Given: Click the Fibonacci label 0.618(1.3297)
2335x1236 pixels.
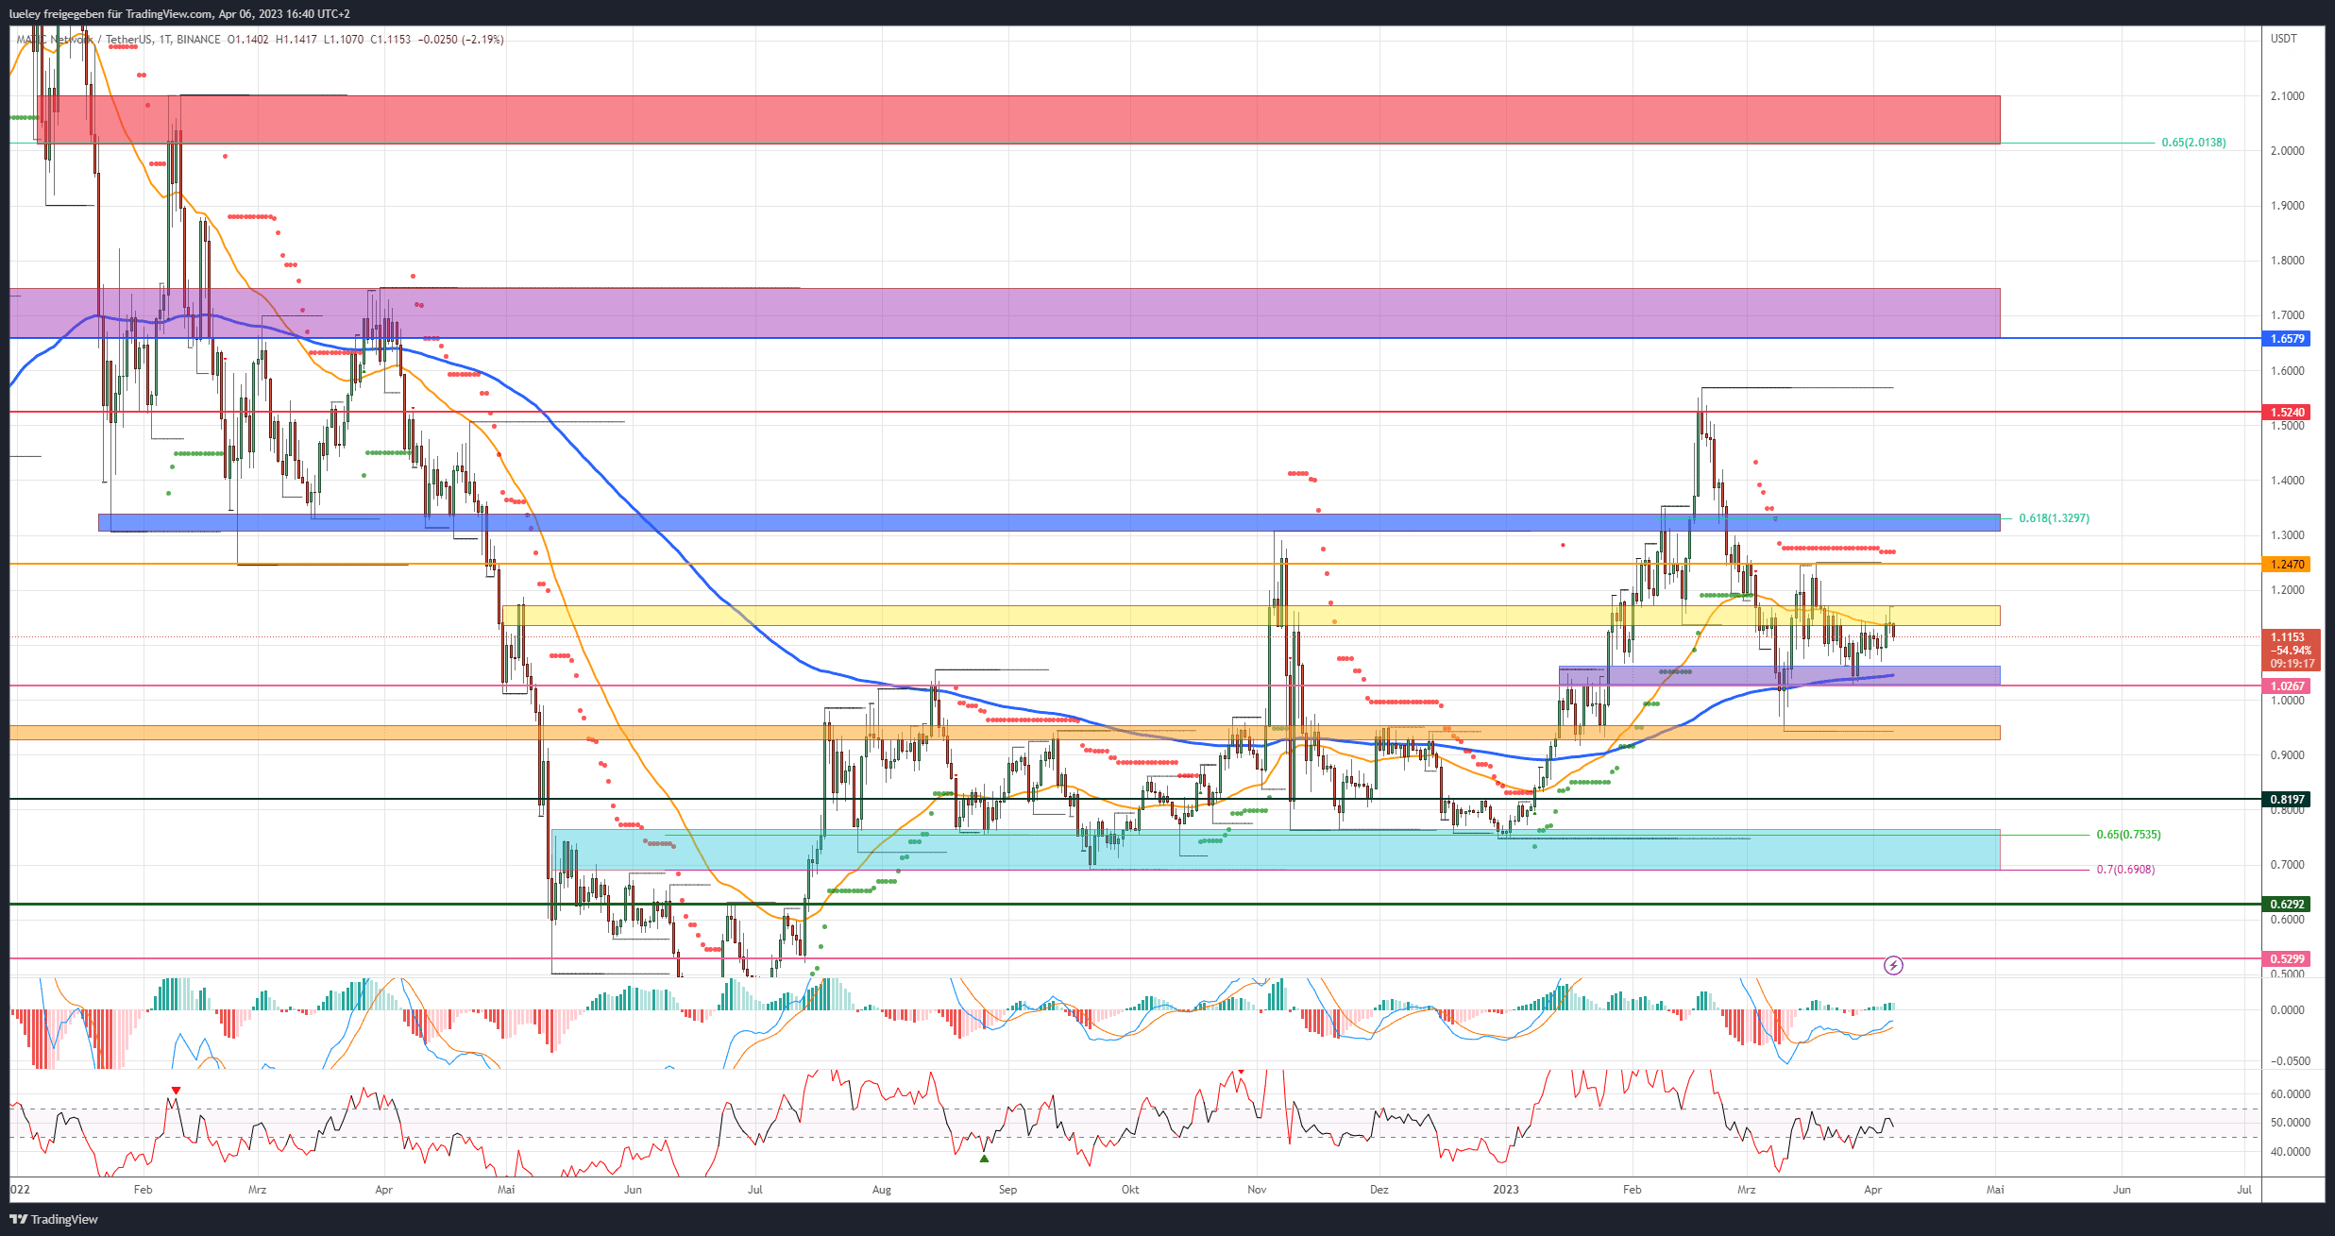Looking at the screenshot, I should pos(2054,518).
